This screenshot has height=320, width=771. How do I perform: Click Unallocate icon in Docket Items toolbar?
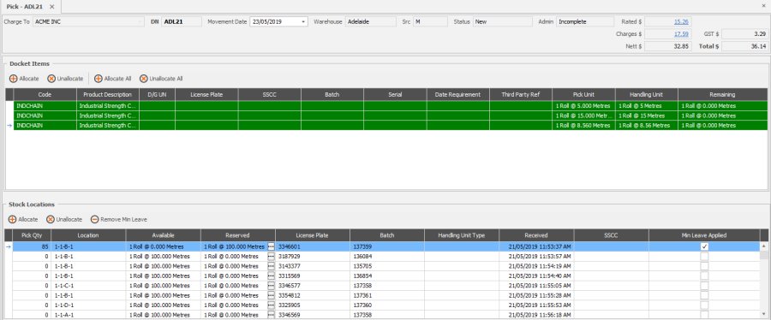51,79
